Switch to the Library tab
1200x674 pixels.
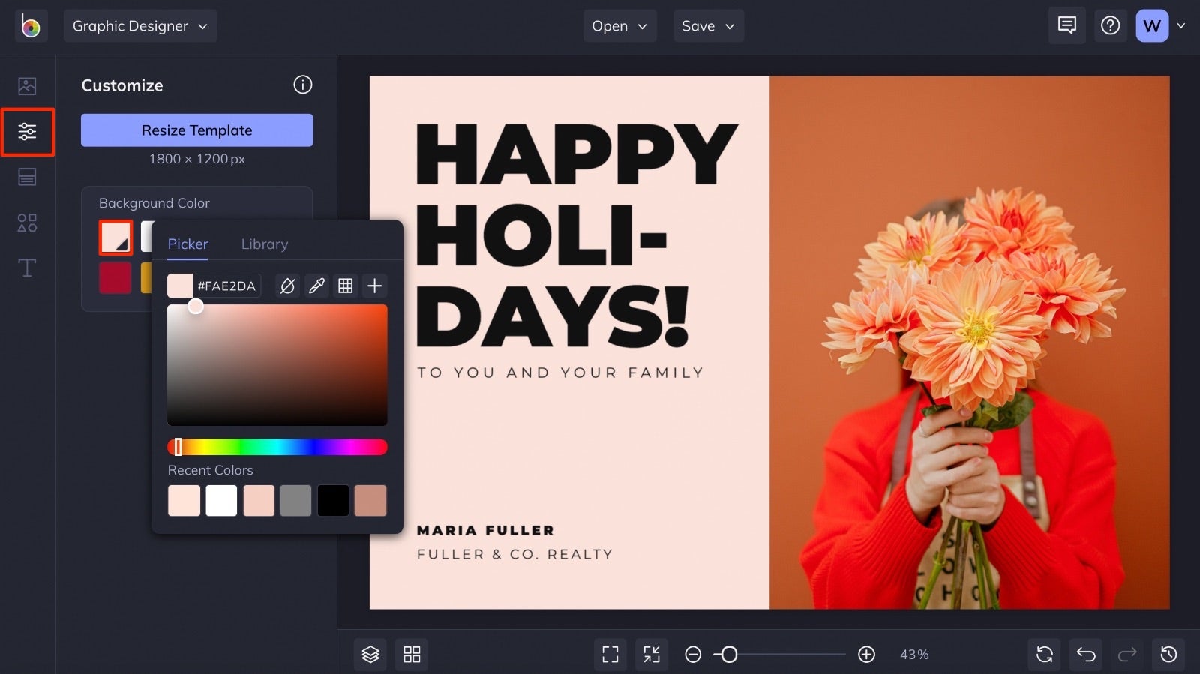(x=265, y=244)
